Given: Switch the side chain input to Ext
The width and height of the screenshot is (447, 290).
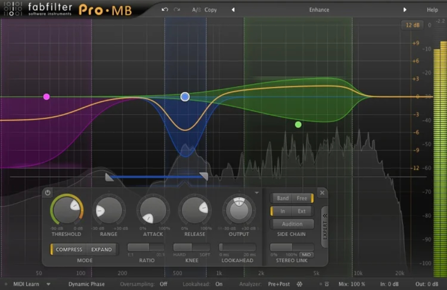Looking at the screenshot, I should 302,210.
